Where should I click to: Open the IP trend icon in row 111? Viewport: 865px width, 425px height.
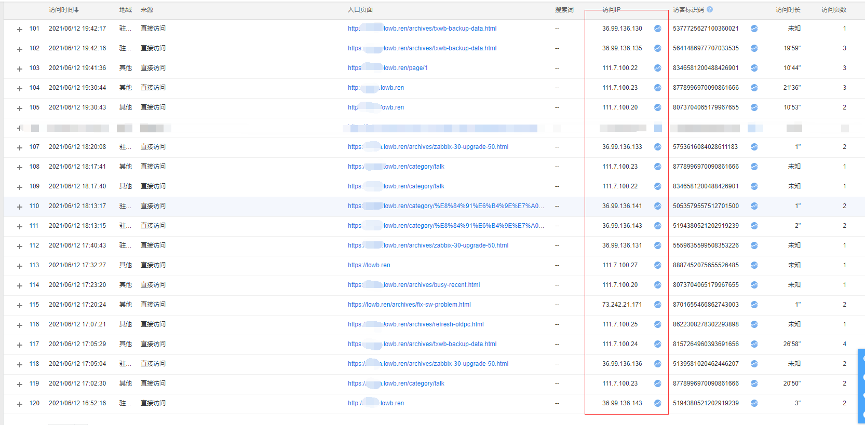tap(657, 226)
